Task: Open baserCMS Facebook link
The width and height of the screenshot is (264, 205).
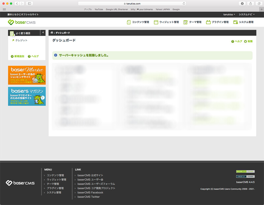Action: 90,192
